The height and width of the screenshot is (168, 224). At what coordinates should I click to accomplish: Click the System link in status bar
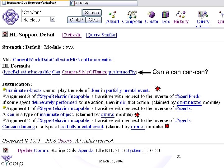pyautogui.click(x=134, y=151)
